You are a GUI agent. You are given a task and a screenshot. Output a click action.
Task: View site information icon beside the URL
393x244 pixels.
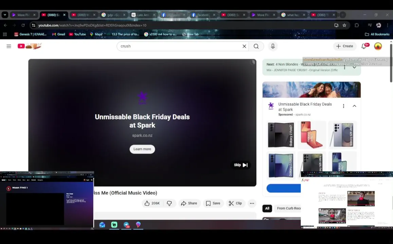(34, 25)
